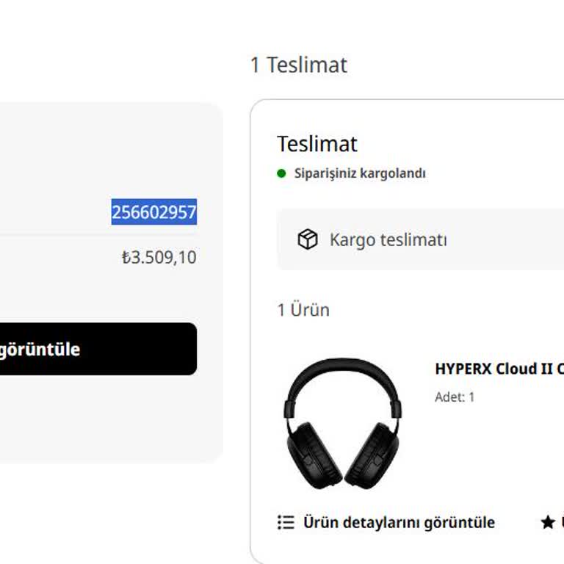564x564 pixels.
Task: Click the 1 Ürün label
Action: click(303, 310)
